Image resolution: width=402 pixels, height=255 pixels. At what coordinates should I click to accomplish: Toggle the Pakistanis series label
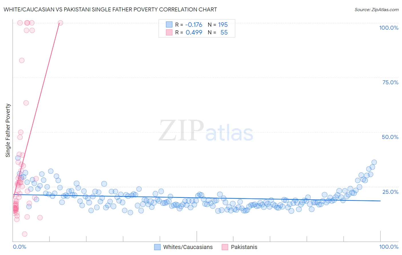click(x=244, y=247)
